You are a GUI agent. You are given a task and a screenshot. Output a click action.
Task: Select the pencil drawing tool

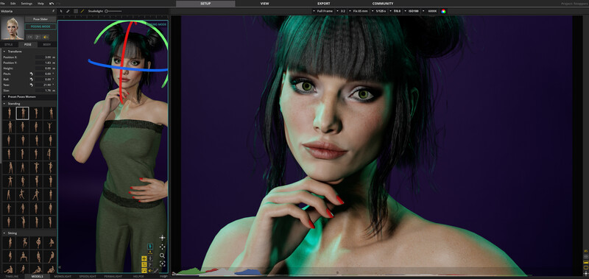click(x=68, y=11)
